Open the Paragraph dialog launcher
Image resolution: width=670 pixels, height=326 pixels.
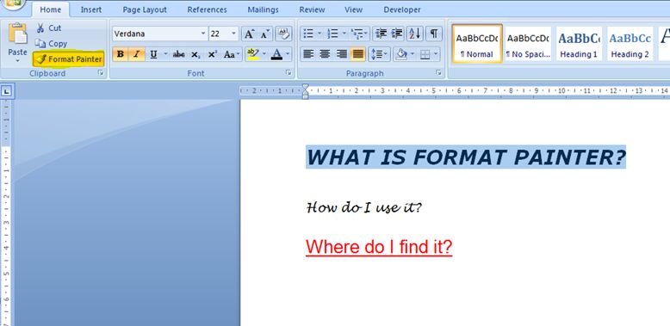click(x=438, y=73)
